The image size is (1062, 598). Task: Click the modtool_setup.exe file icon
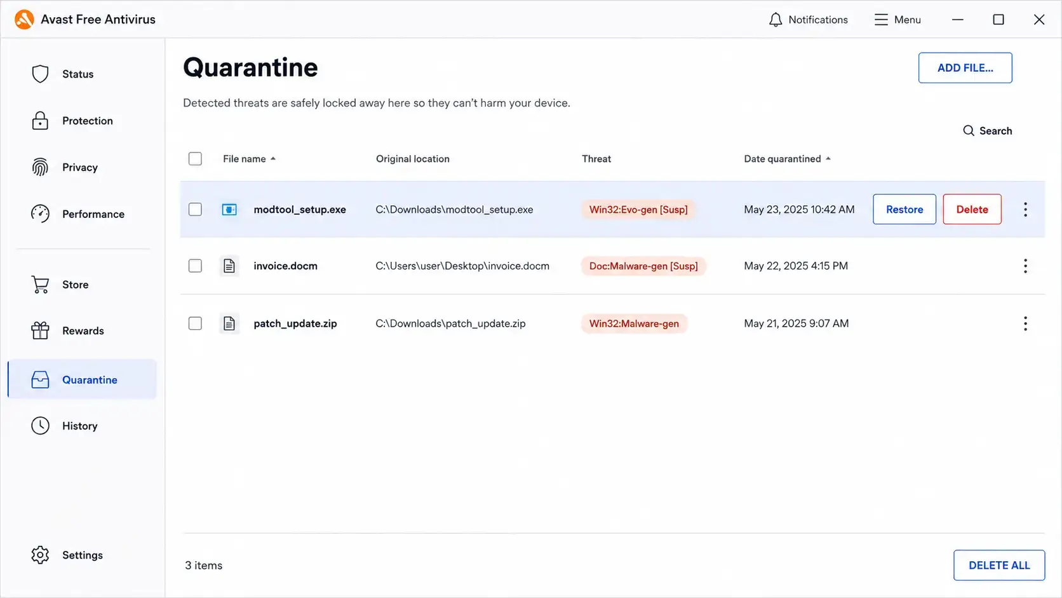click(x=229, y=210)
